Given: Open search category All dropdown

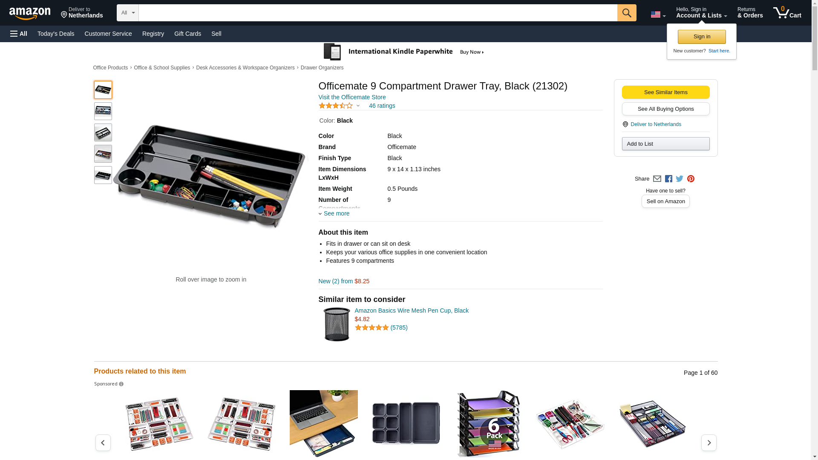Looking at the screenshot, I should [127, 13].
